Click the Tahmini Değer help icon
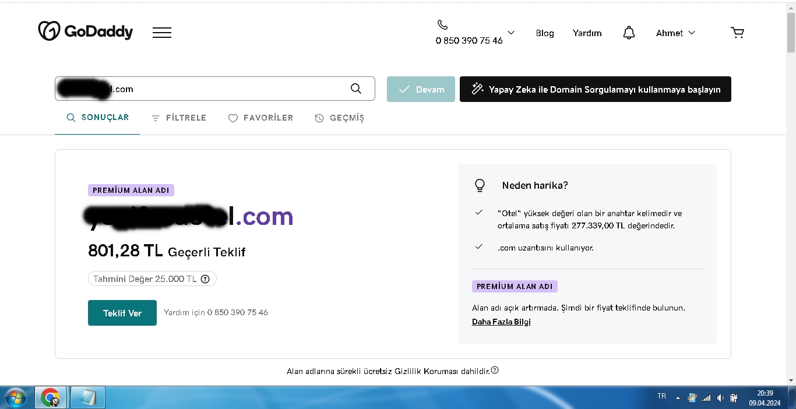Viewport: 796px width, 409px height. pos(205,279)
